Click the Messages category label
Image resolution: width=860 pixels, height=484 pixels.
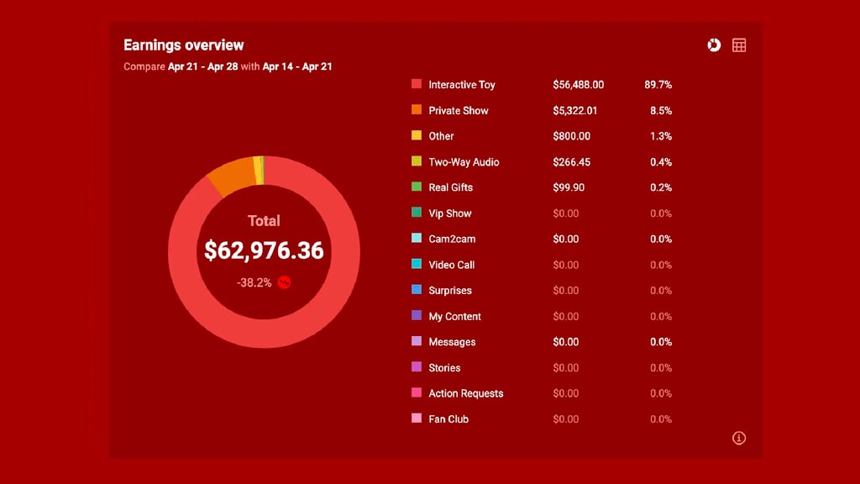pyautogui.click(x=452, y=342)
